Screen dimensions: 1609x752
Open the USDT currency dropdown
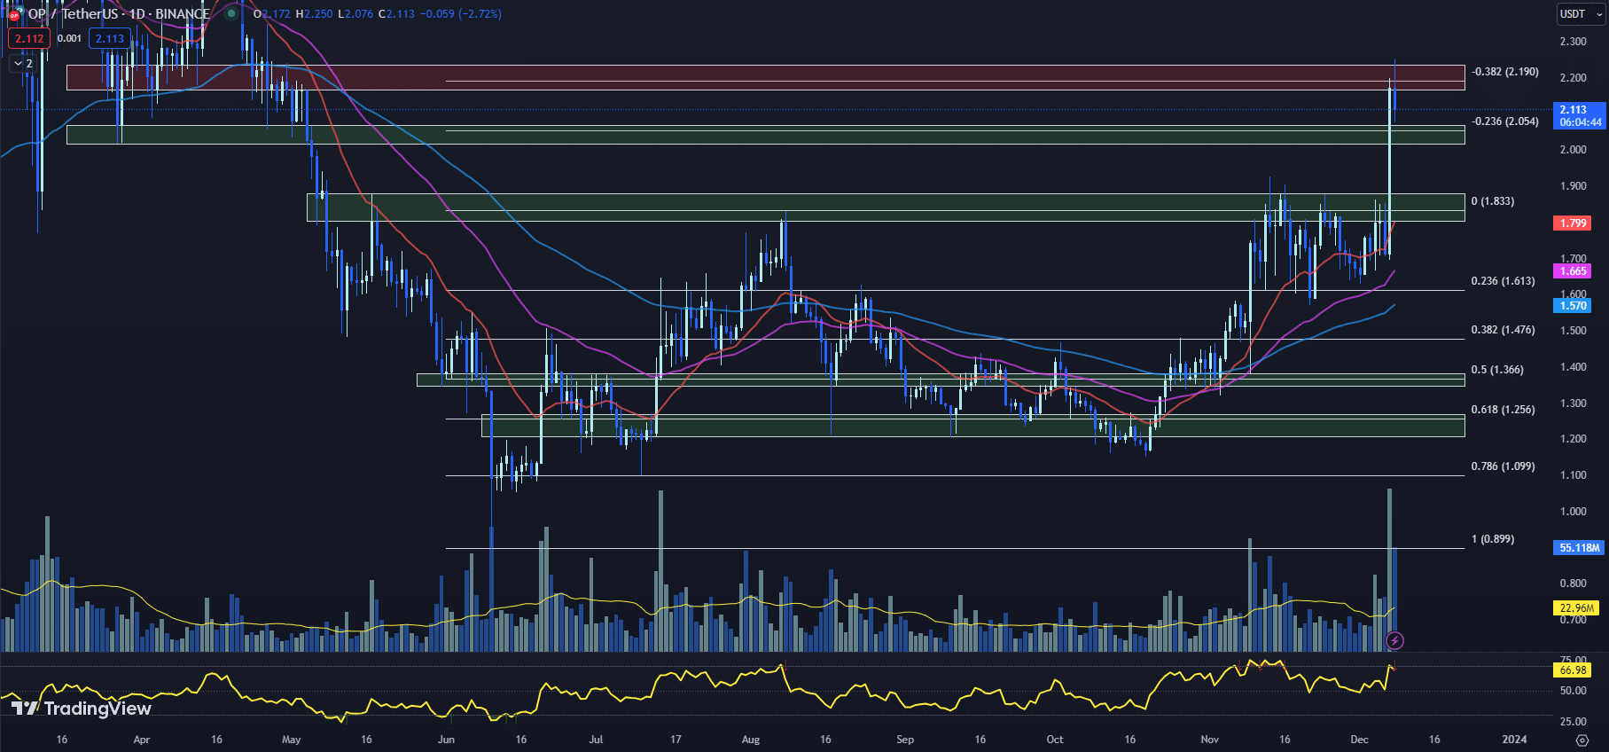1580,14
